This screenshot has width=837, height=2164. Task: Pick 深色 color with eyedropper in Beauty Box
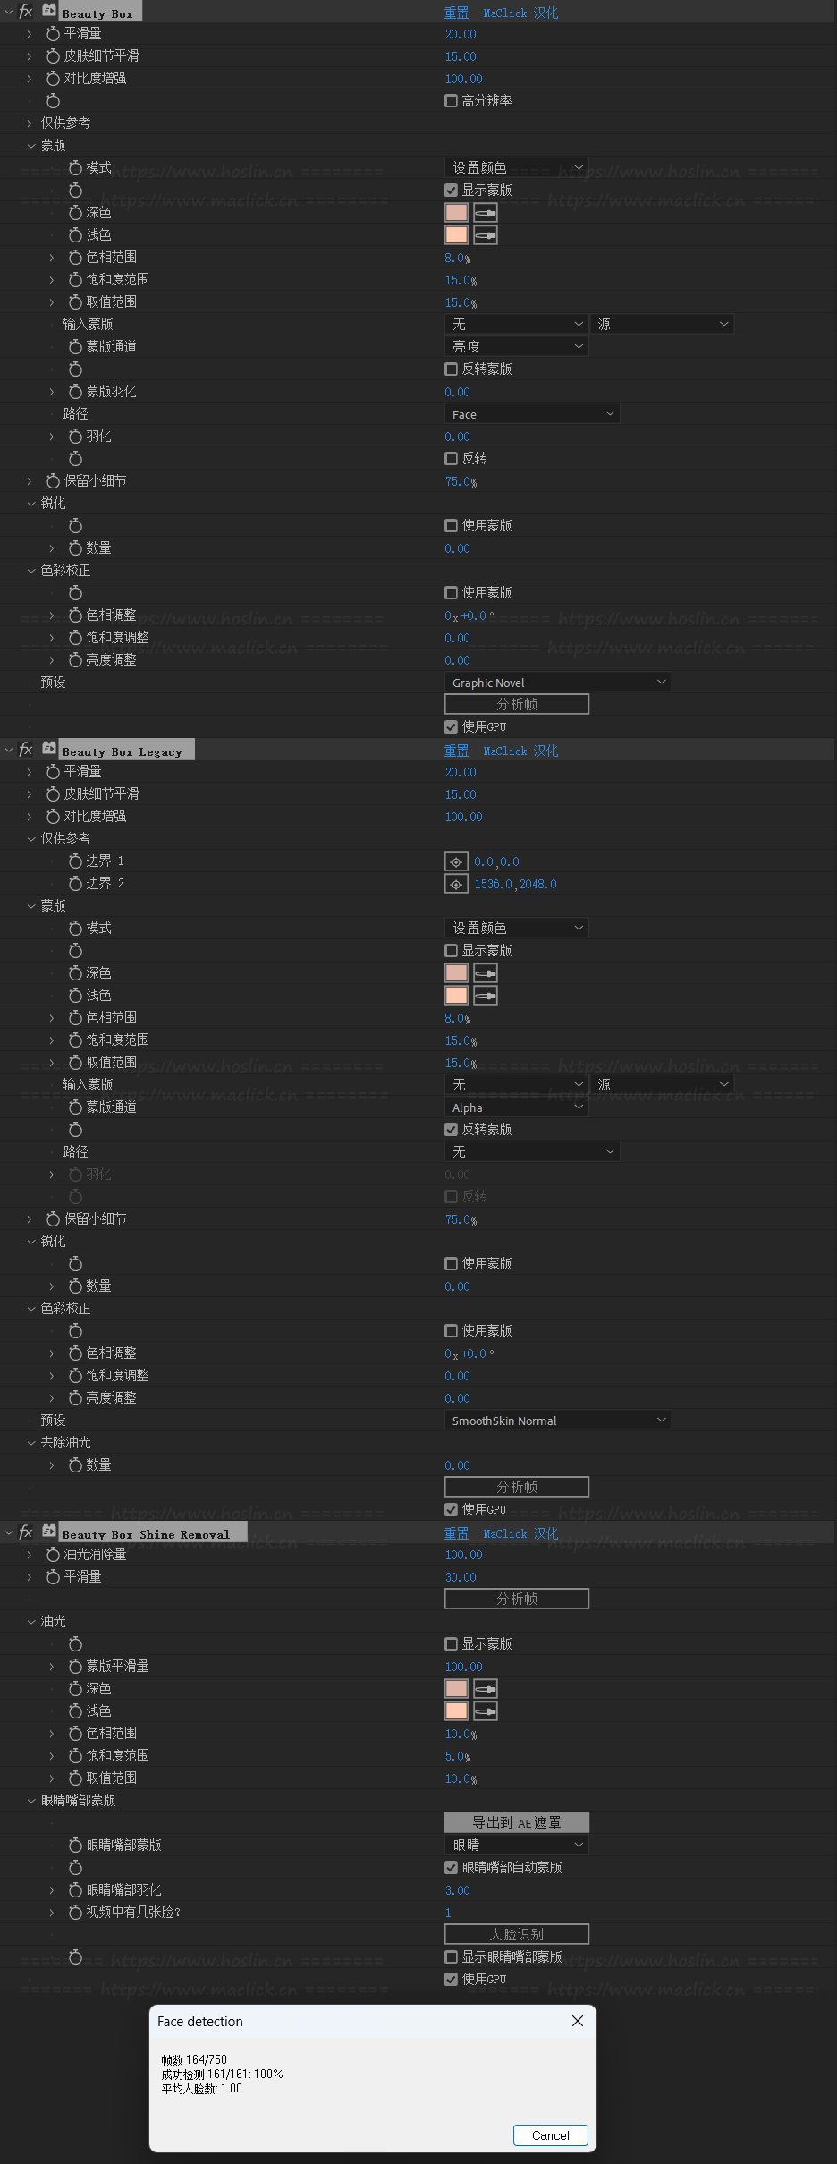tap(486, 213)
